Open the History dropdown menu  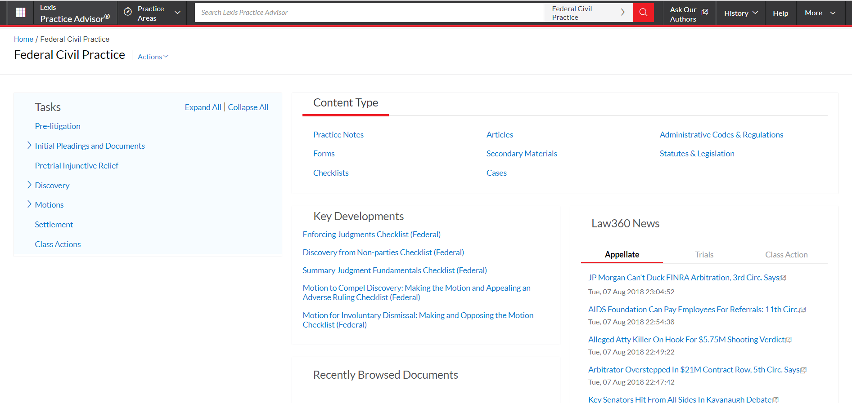coord(741,13)
